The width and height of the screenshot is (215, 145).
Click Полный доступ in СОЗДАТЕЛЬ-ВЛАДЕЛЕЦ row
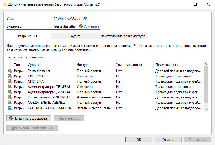click(x=89, y=103)
